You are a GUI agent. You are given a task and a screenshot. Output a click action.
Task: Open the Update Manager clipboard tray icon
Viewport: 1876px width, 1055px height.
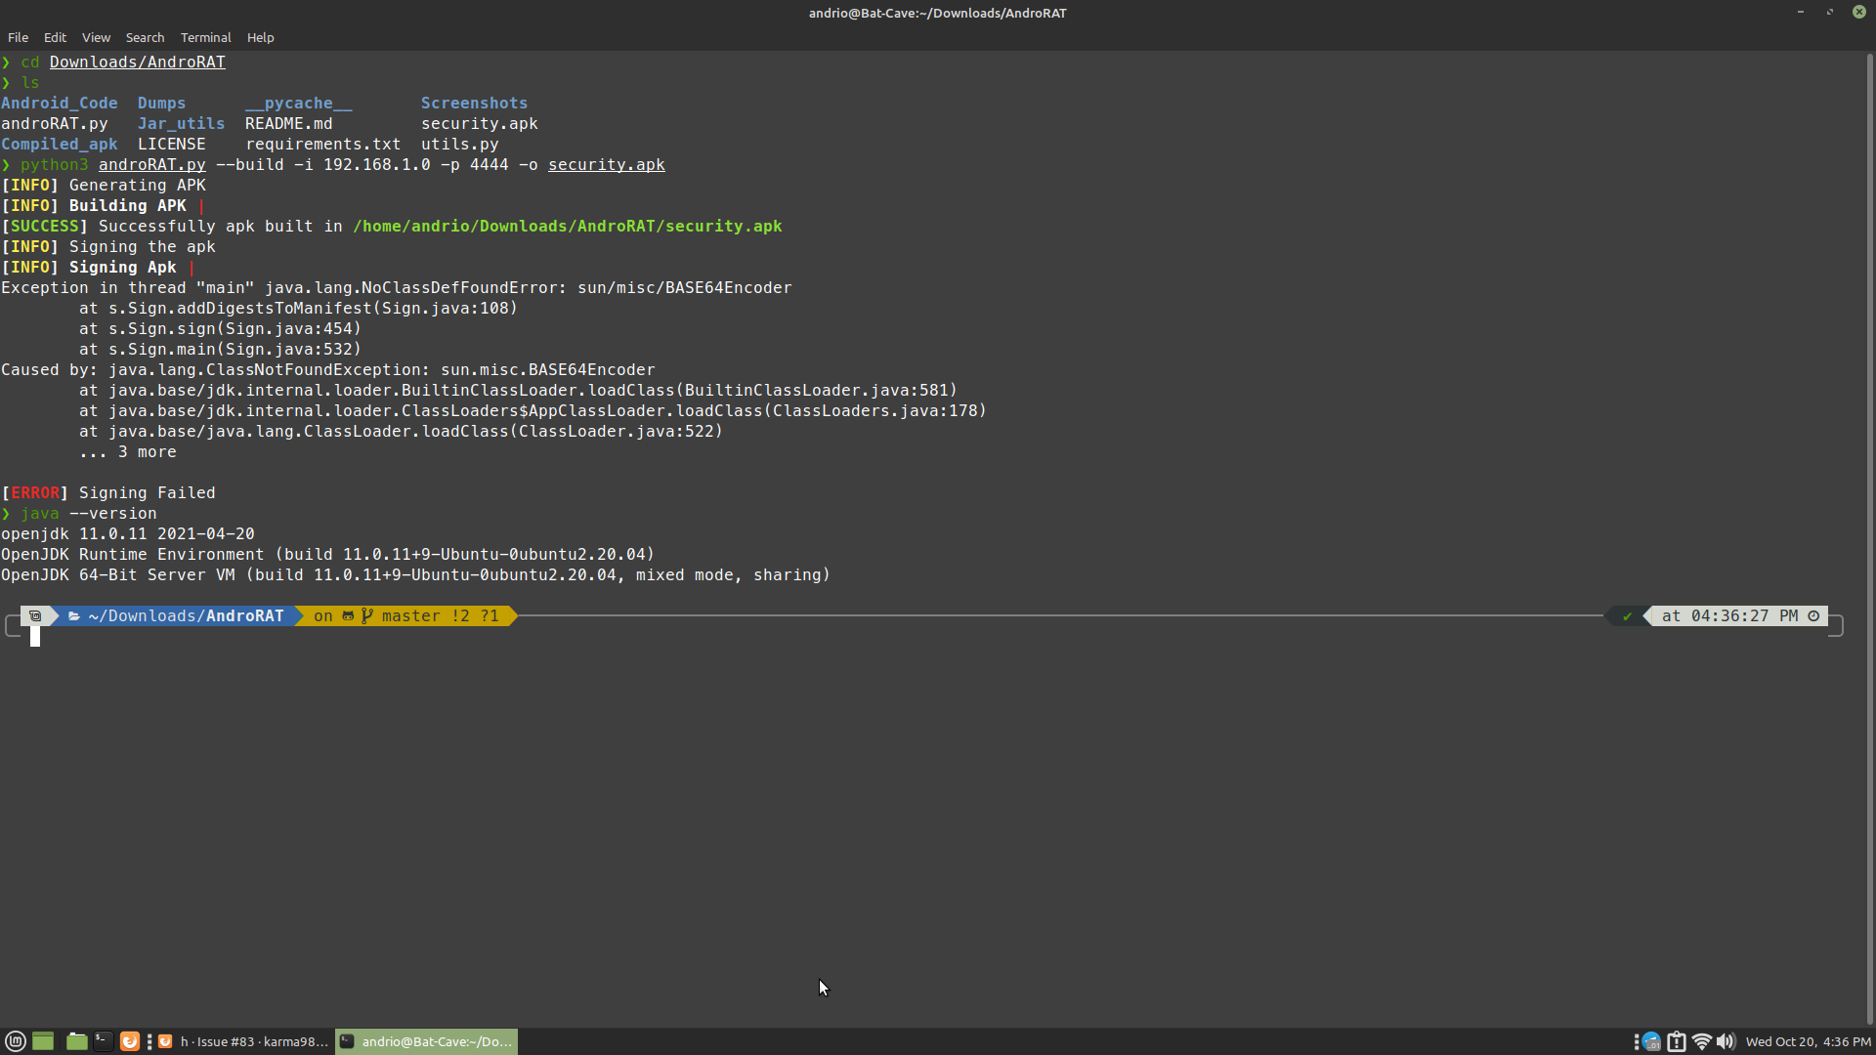[1677, 1041]
